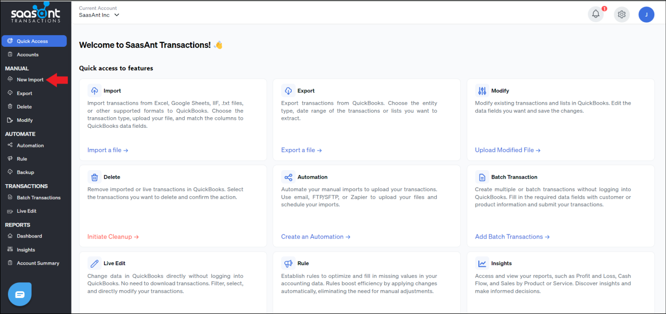Click the Live Edit card pencil icon
Viewport: 666px width, 314px height.
point(94,263)
